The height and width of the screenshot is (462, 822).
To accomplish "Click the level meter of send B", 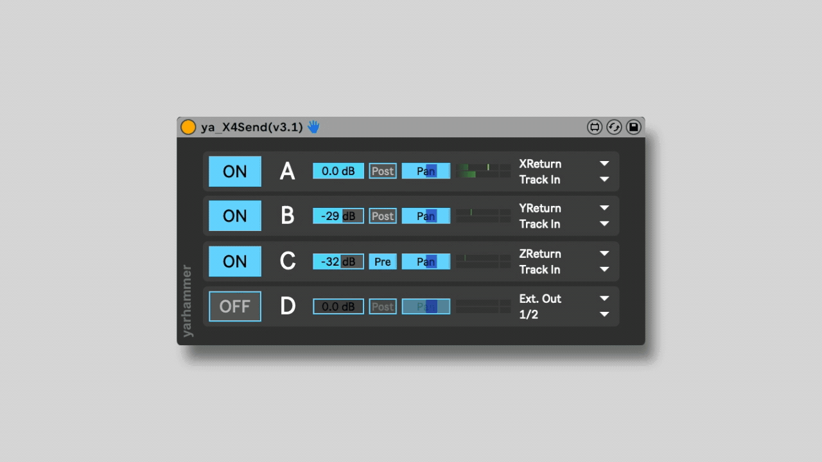I will pos(484,216).
